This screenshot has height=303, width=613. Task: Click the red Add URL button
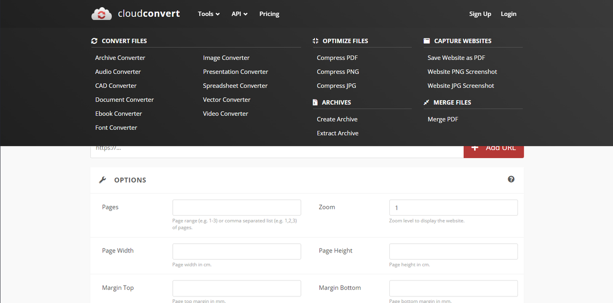click(493, 151)
